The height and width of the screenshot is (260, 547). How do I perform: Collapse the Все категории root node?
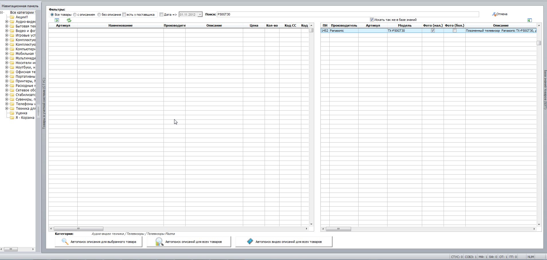[x=1, y=13]
